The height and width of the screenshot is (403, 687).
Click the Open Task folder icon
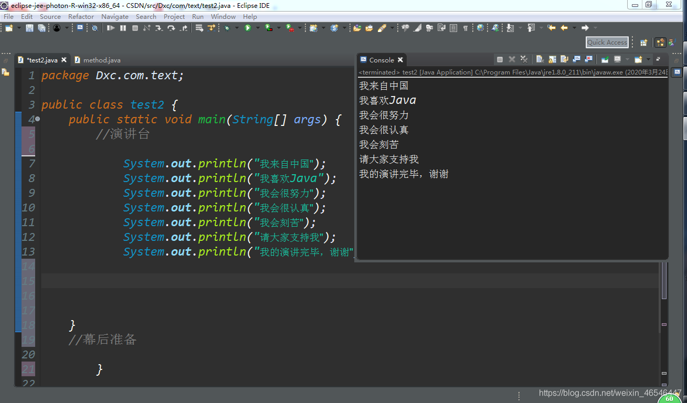[369, 28]
